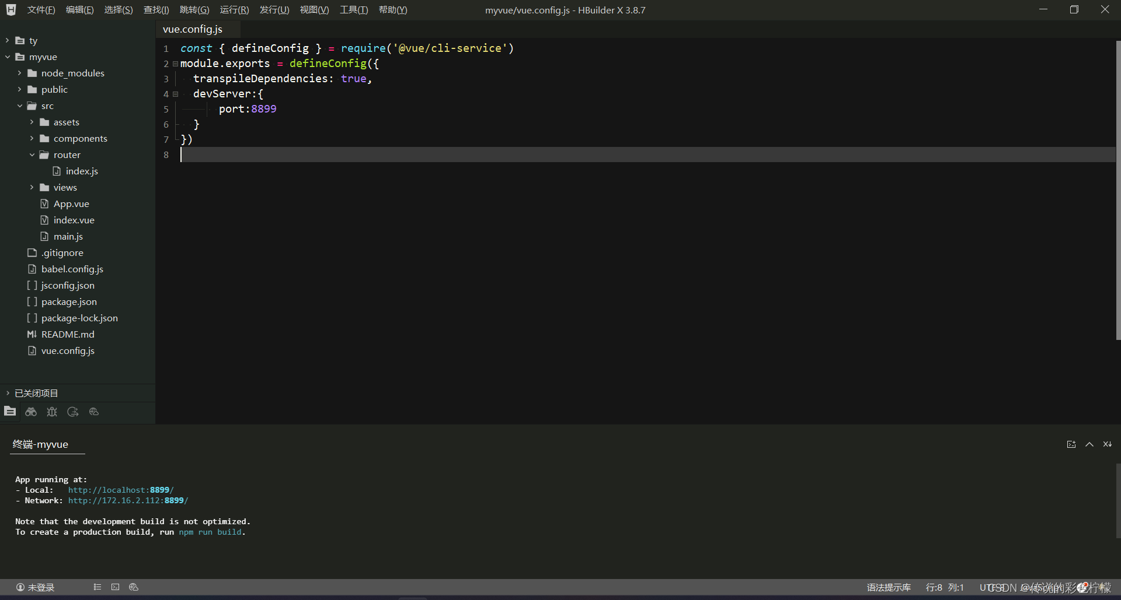Expand the 已关闭项目 section
The width and height of the screenshot is (1121, 600).
click(7, 393)
